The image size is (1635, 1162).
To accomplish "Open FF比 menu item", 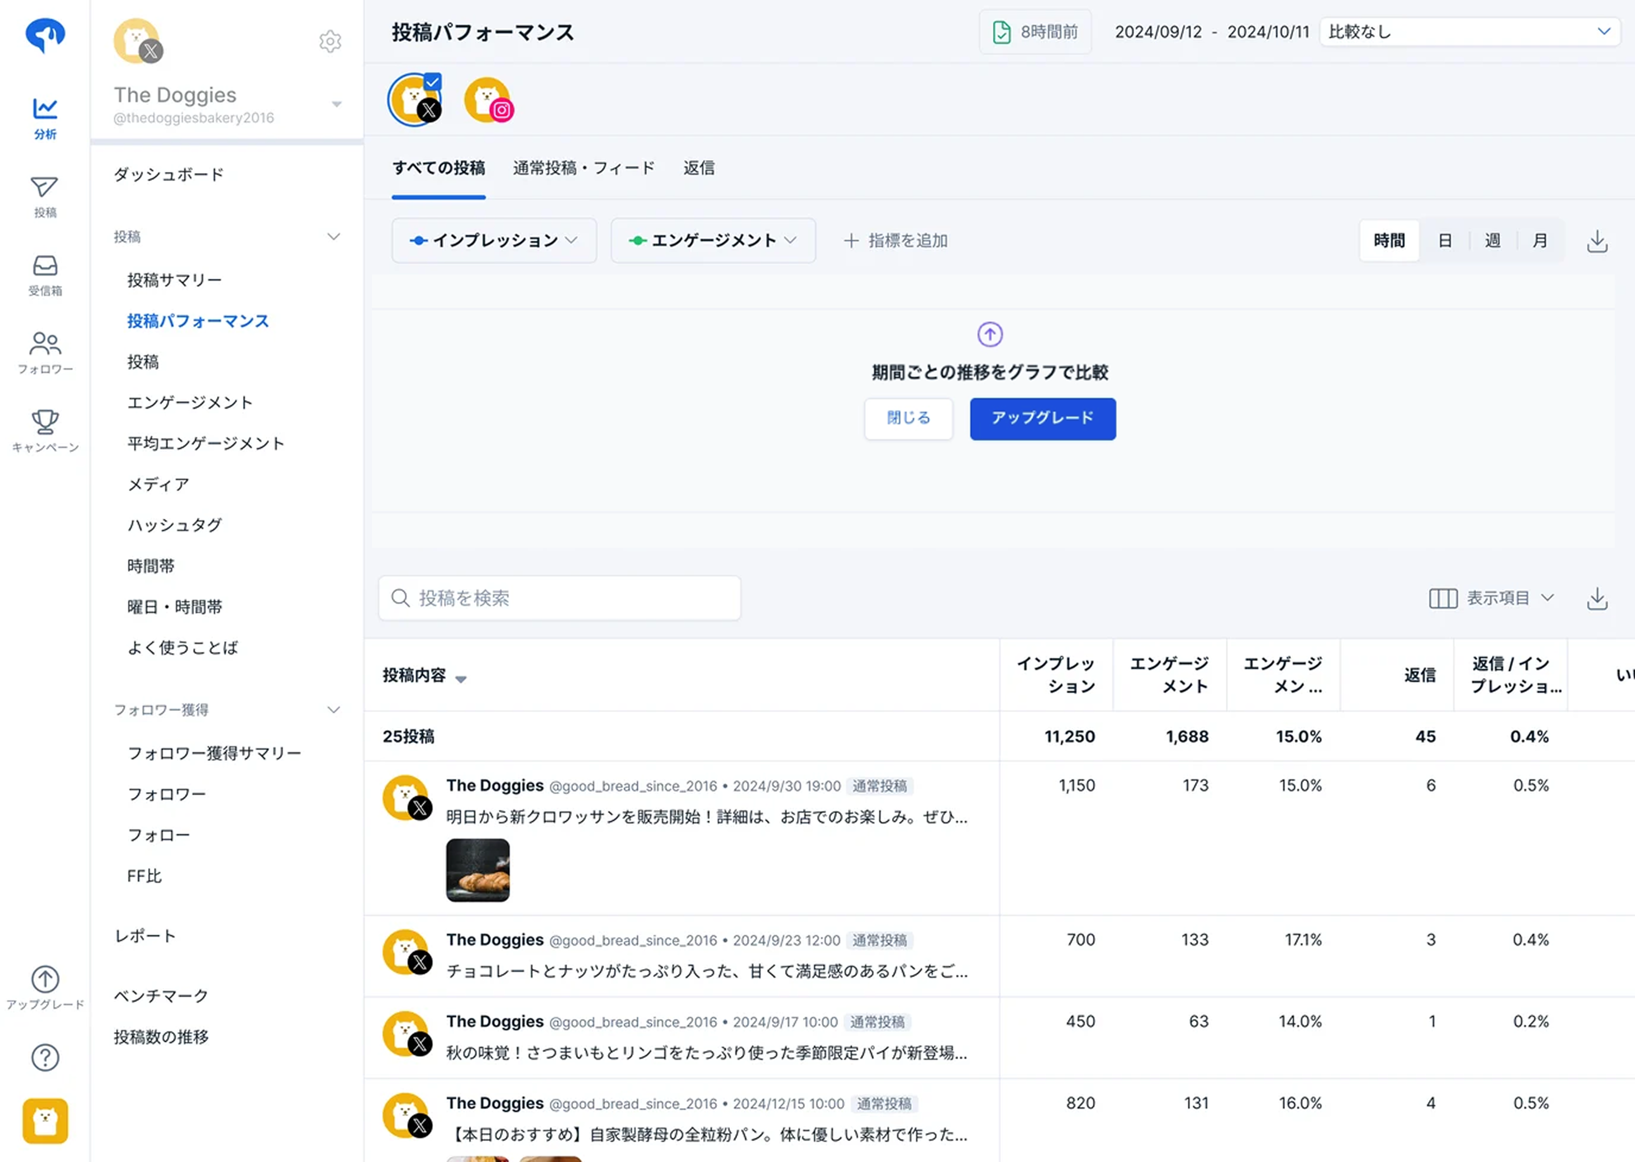I will pos(144,876).
